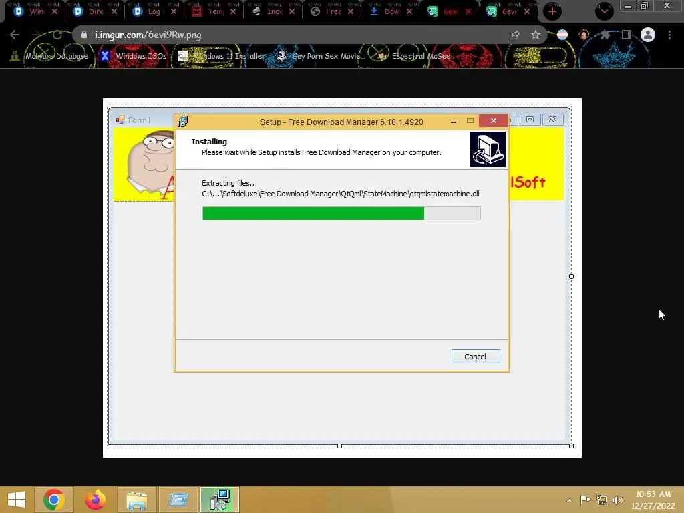The height and width of the screenshot is (513, 684).
Task: Open the striped flag extension icon
Action: (x=562, y=35)
